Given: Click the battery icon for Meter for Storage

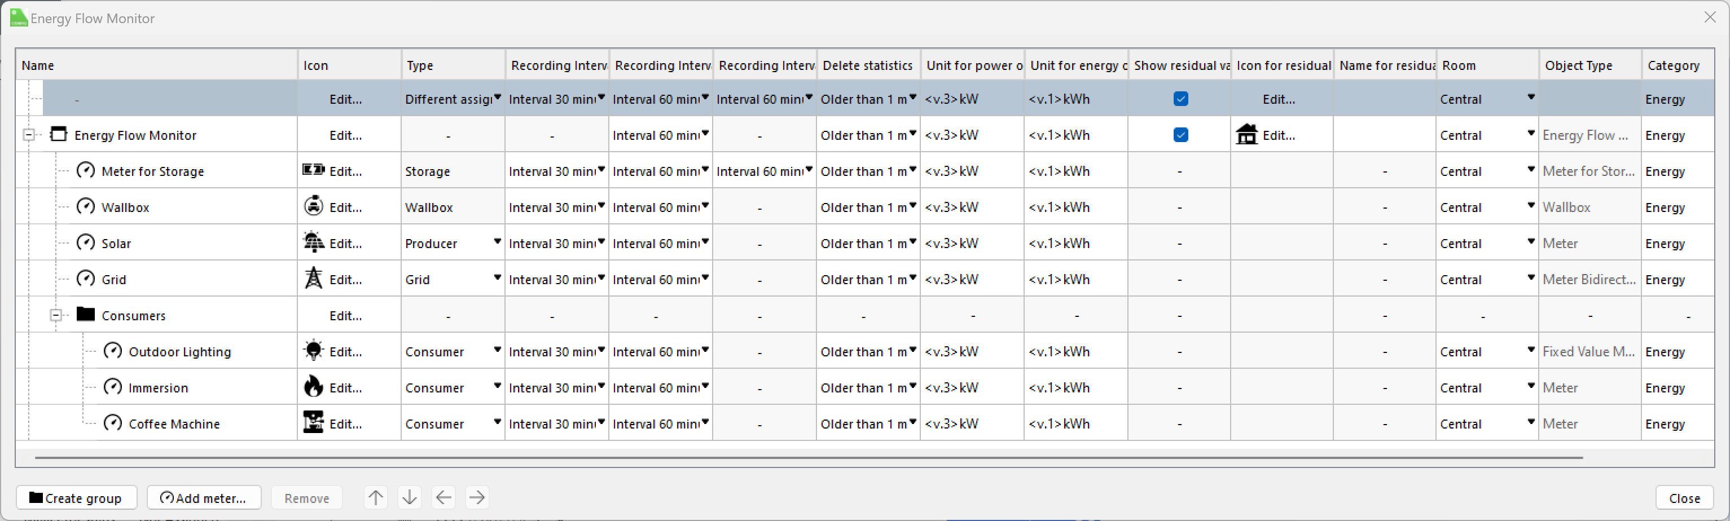Looking at the screenshot, I should (x=313, y=170).
